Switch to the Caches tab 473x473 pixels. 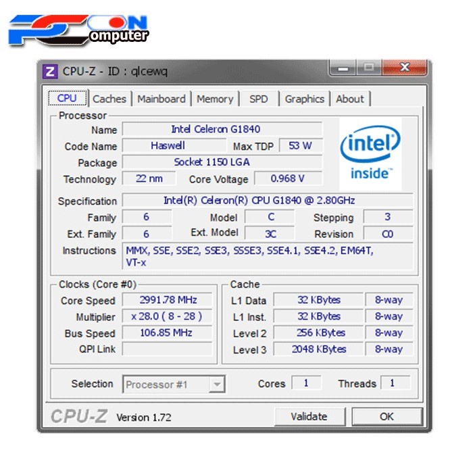tap(109, 99)
